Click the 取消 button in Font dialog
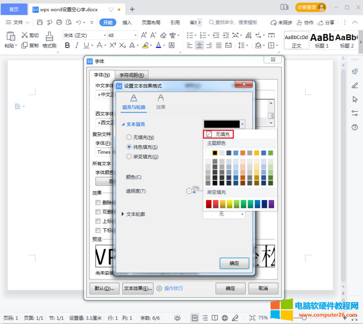The width and height of the screenshot is (363, 324). [263, 288]
